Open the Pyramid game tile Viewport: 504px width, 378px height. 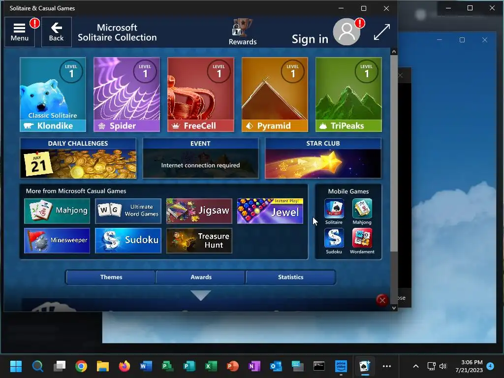coord(275,94)
